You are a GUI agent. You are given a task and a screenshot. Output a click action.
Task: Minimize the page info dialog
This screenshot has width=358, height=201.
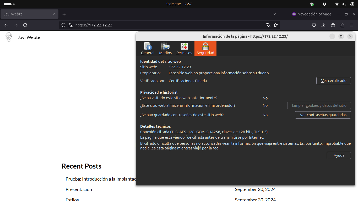pyautogui.click(x=332, y=36)
